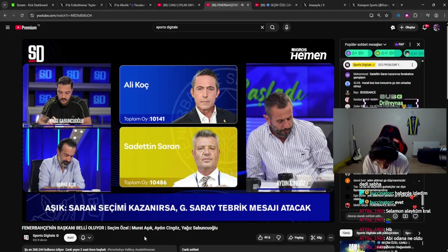Send a heart reaction in chat

[x=415, y=216]
